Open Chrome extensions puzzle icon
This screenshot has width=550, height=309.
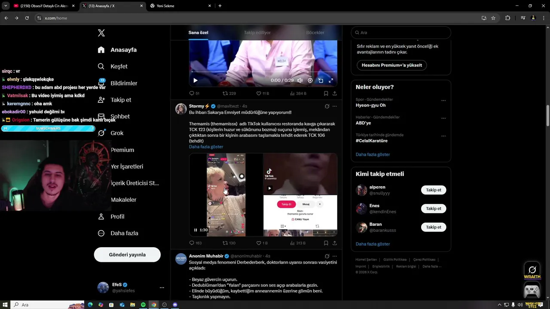pos(508,18)
